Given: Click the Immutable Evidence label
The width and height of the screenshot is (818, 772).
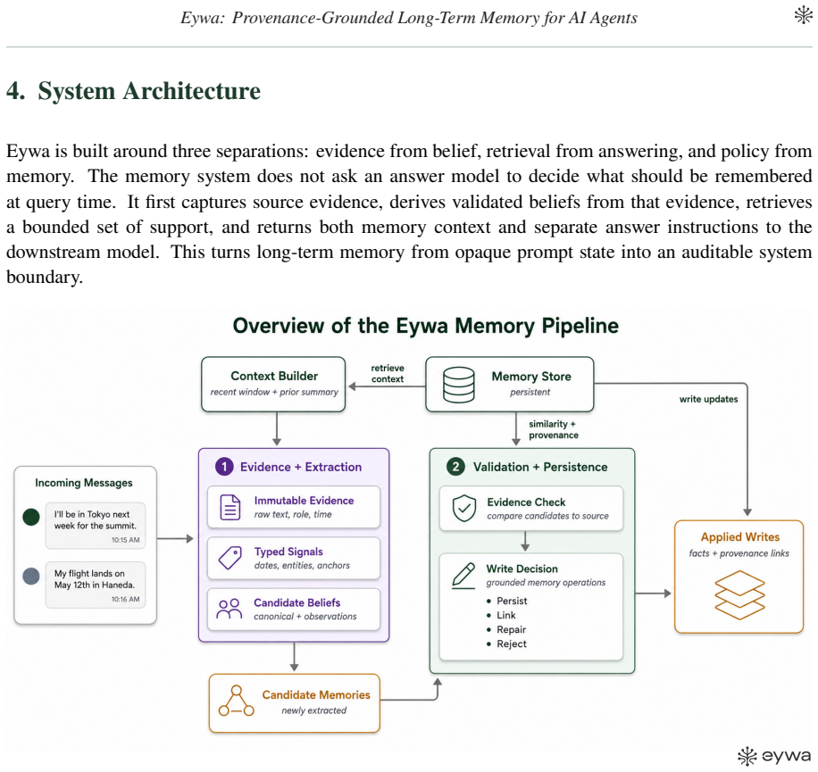Looking at the screenshot, I should (x=305, y=501).
